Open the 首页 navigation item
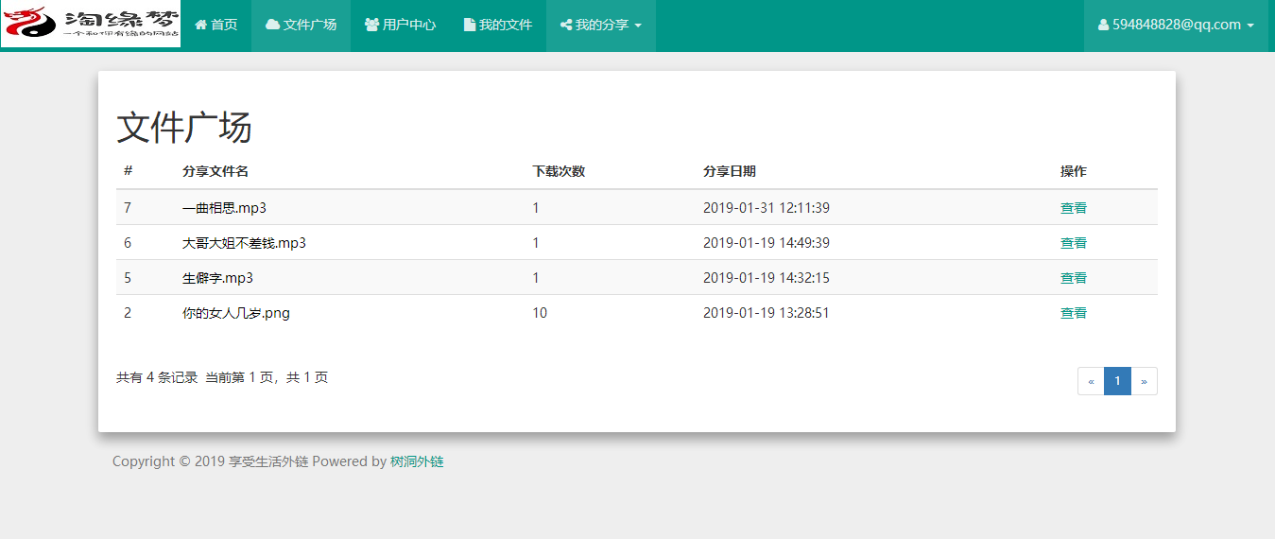The height and width of the screenshot is (539, 1275). (x=216, y=26)
